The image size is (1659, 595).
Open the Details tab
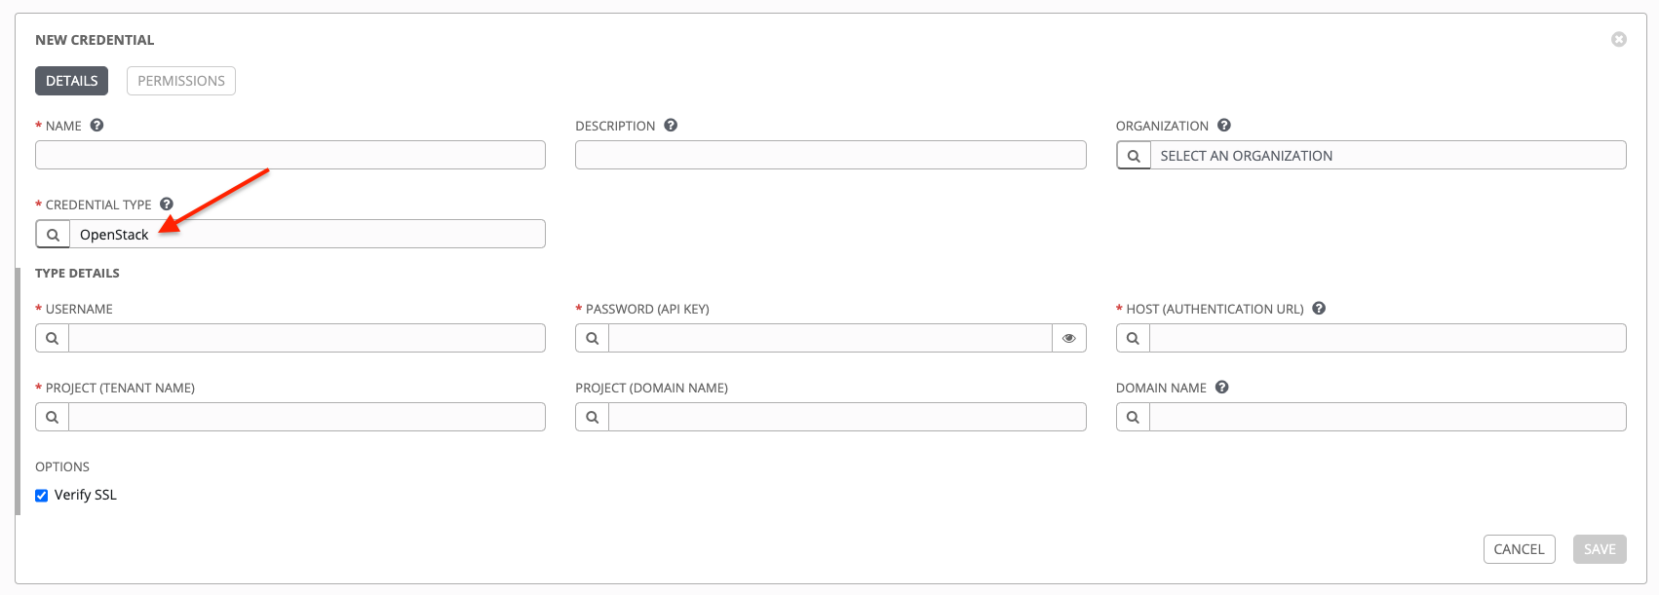click(x=71, y=81)
